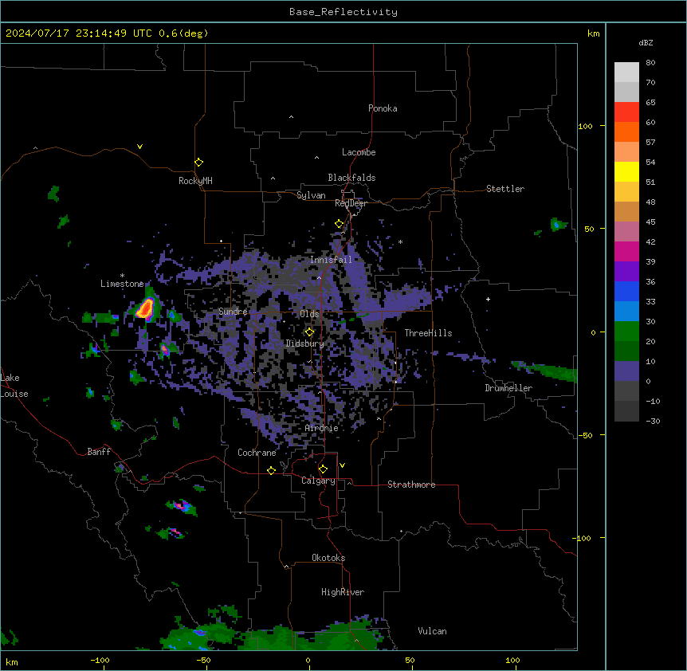Select the light blue 30-33 dBZ legend swatch
687x671 pixels.
(626, 311)
